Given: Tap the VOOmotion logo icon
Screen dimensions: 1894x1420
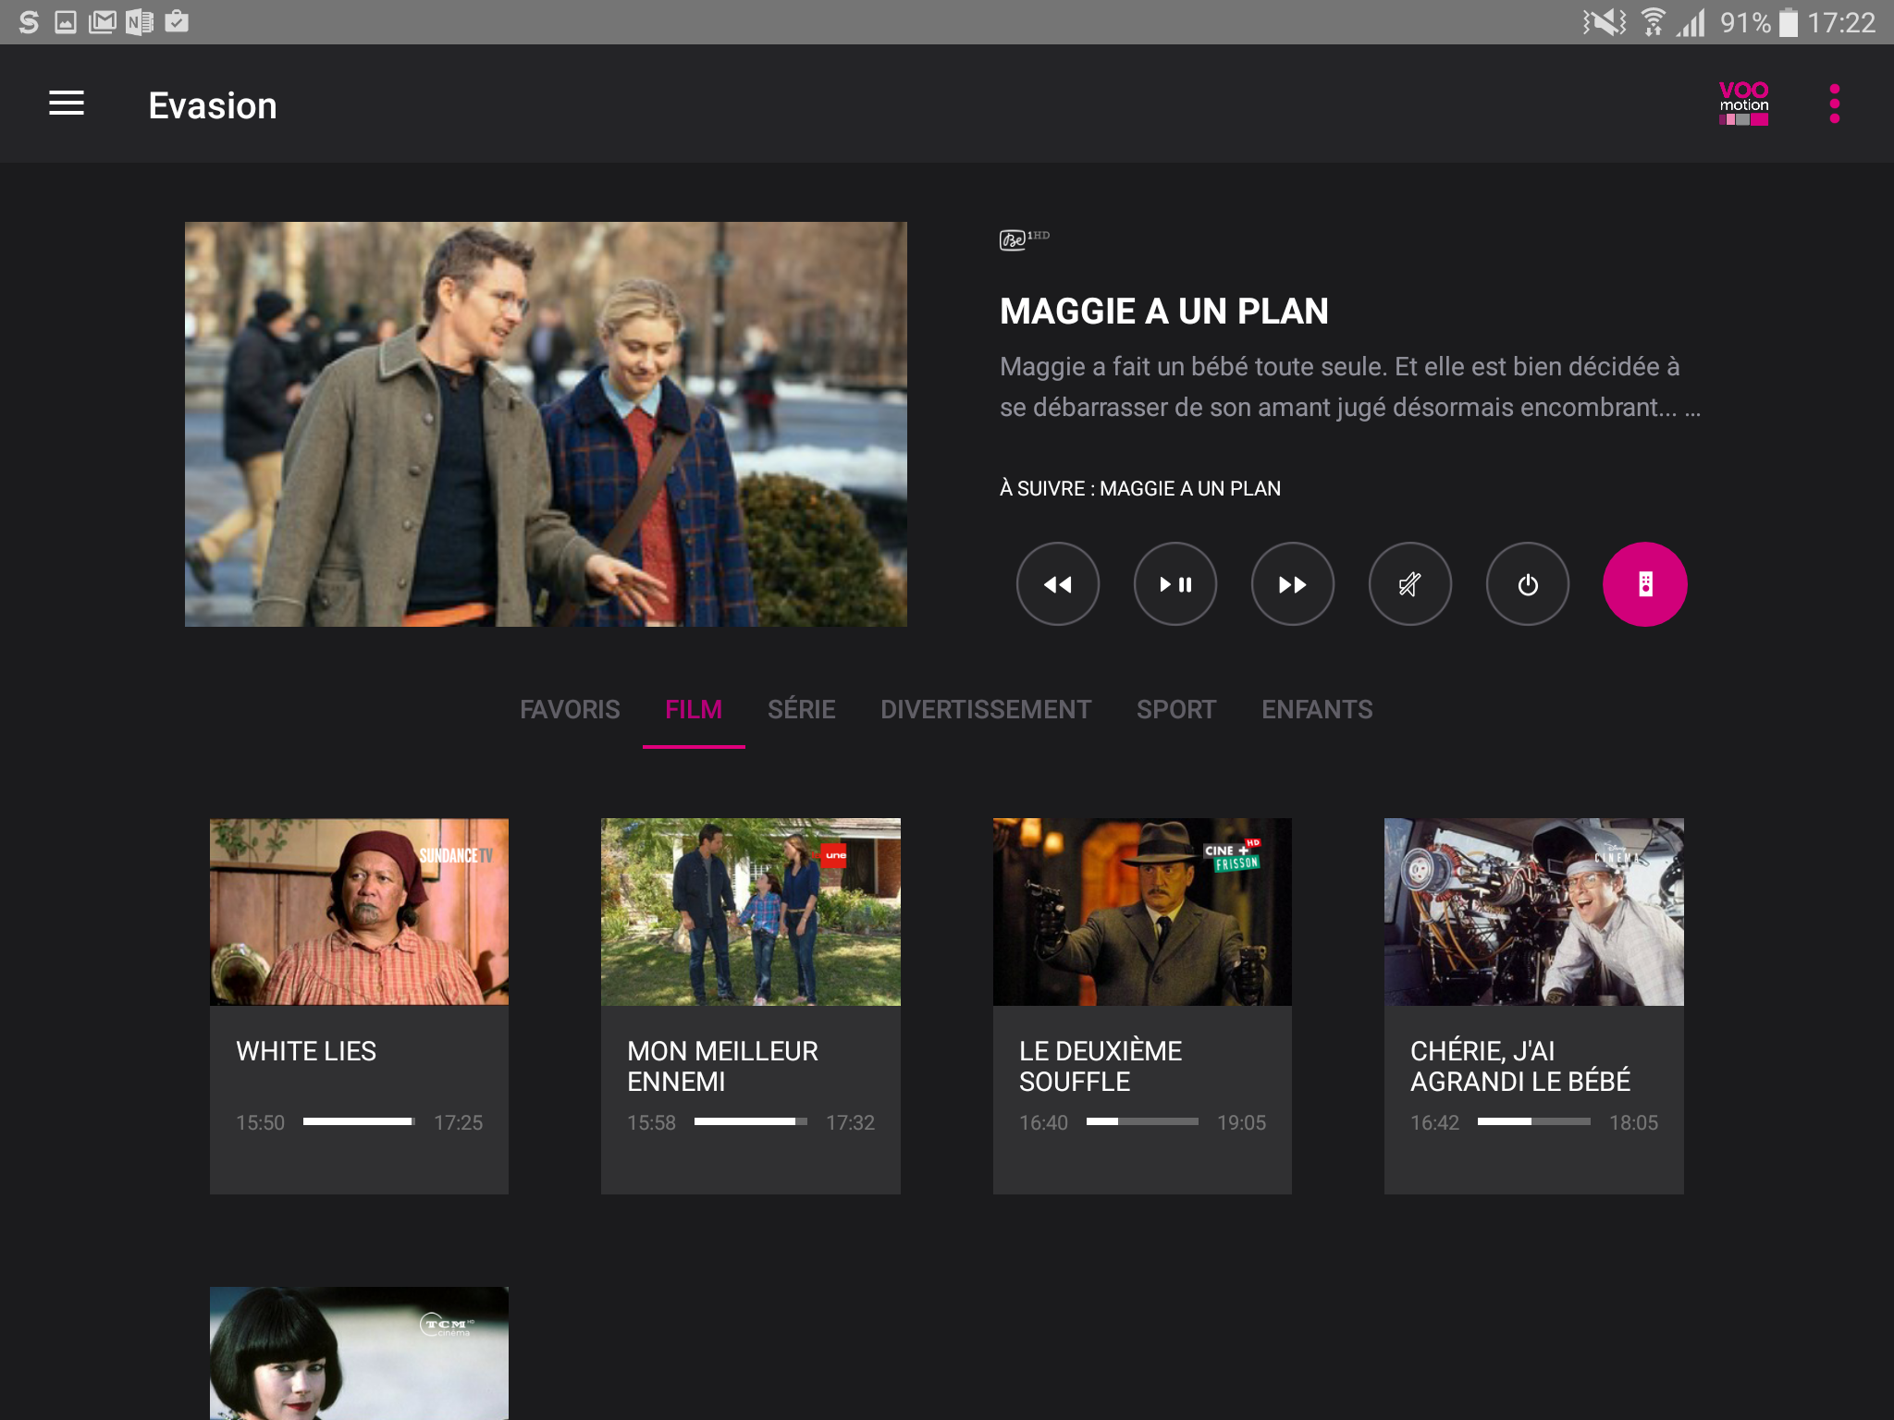Looking at the screenshot, I should coord(1743,104).
